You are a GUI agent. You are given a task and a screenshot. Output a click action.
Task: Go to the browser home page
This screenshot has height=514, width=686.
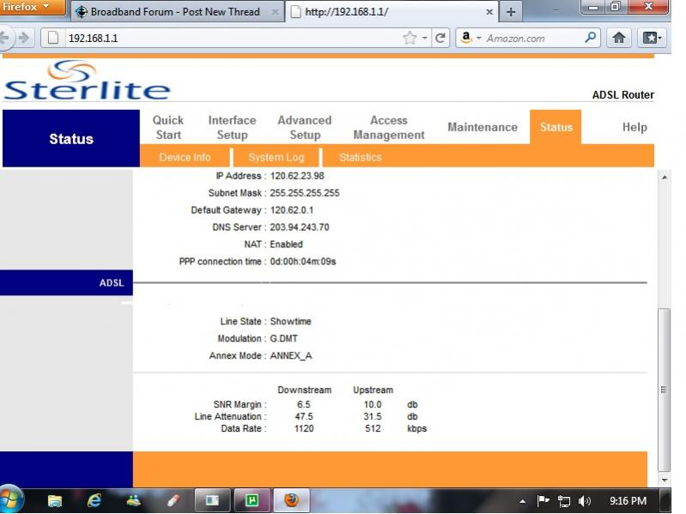(619, 38)
